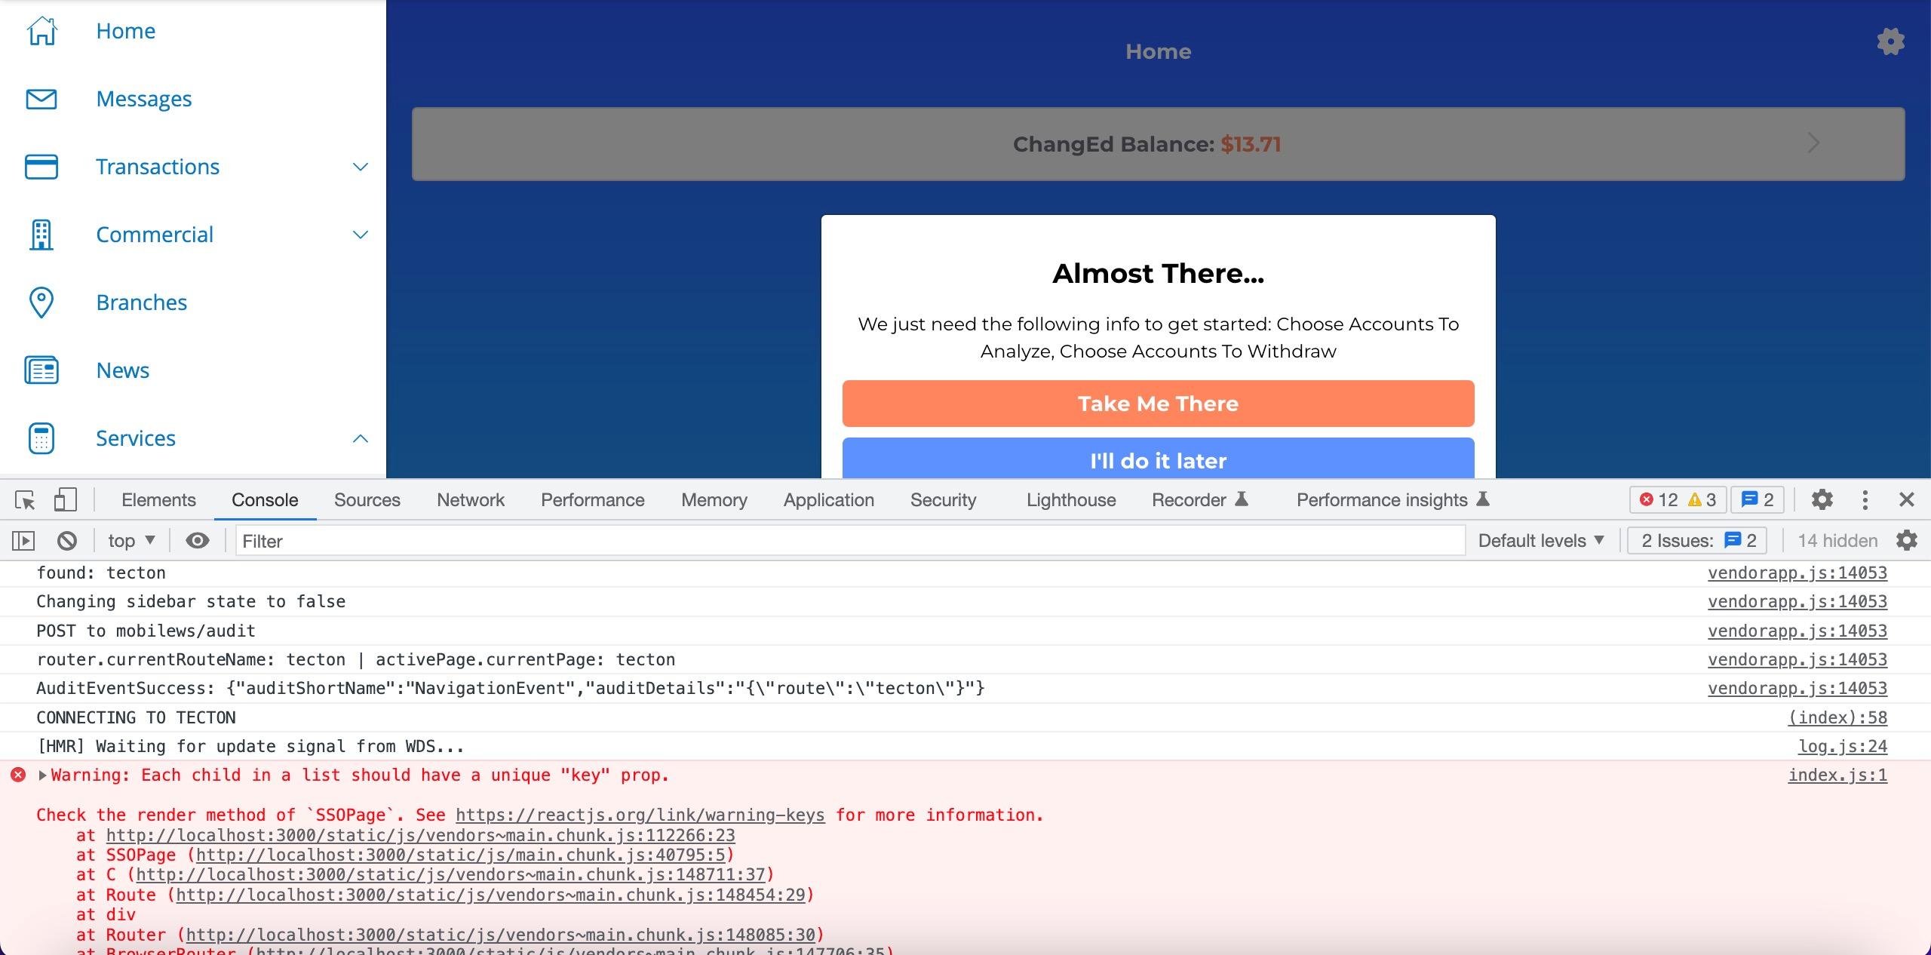This screenshot has width=1931, height=955.
Task: Collapse the Services menu chevron
Action: 361,438
